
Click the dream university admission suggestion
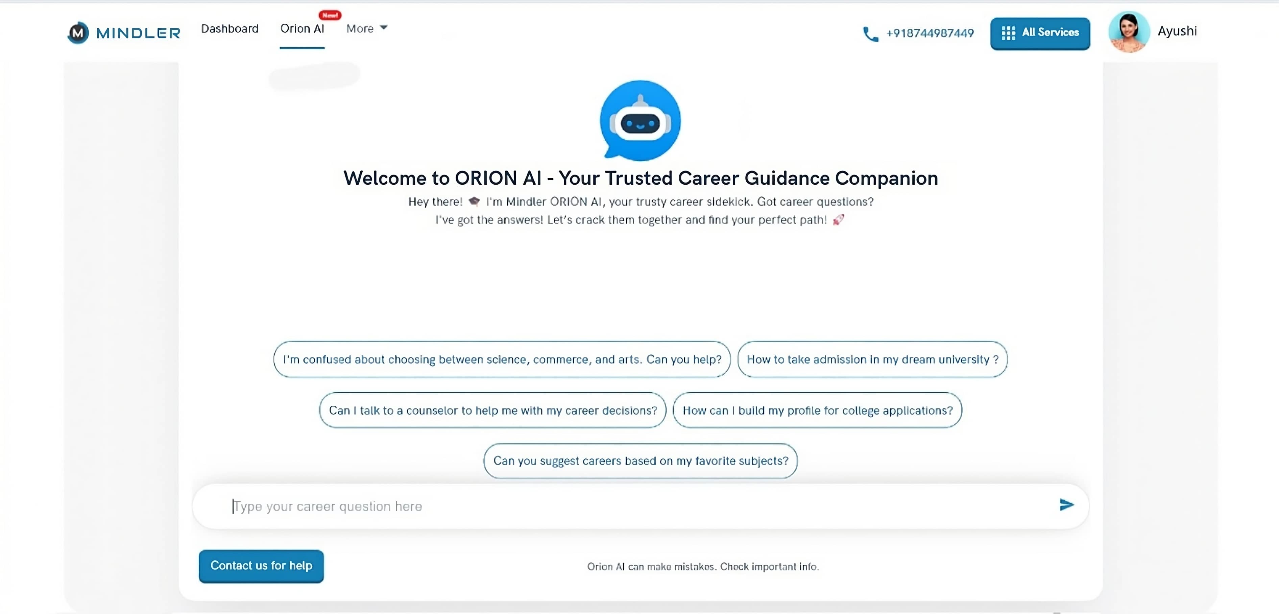872,359
